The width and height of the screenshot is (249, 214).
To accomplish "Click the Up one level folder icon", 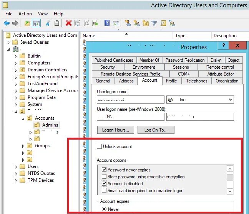I will (x=27, y=23).
